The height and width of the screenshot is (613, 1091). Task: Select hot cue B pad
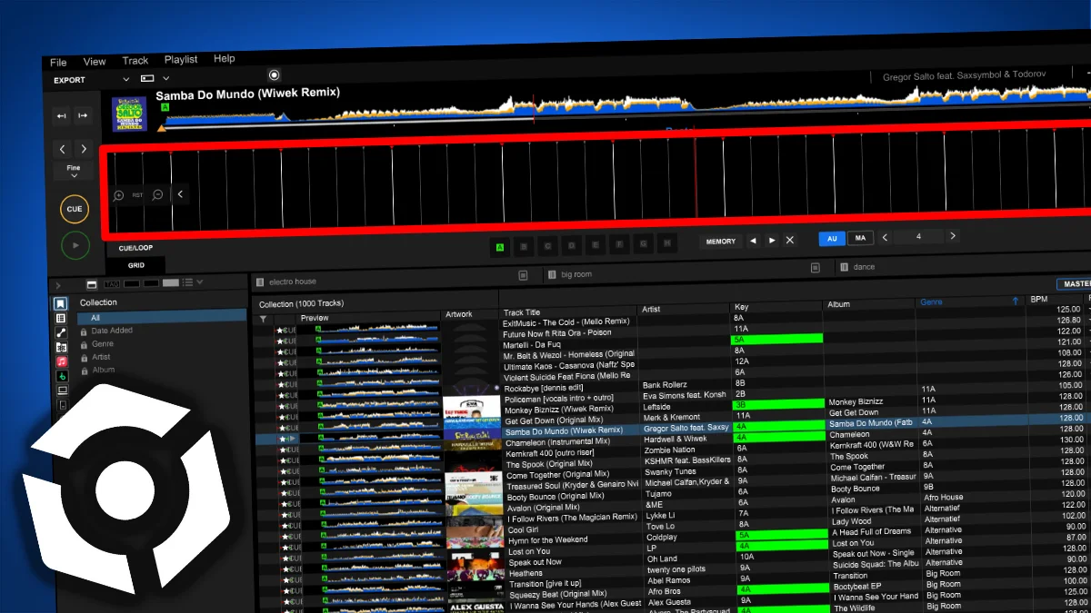[523, 246]
